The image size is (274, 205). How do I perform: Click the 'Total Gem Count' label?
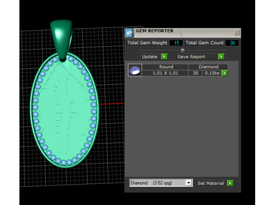tap(204, 43)
